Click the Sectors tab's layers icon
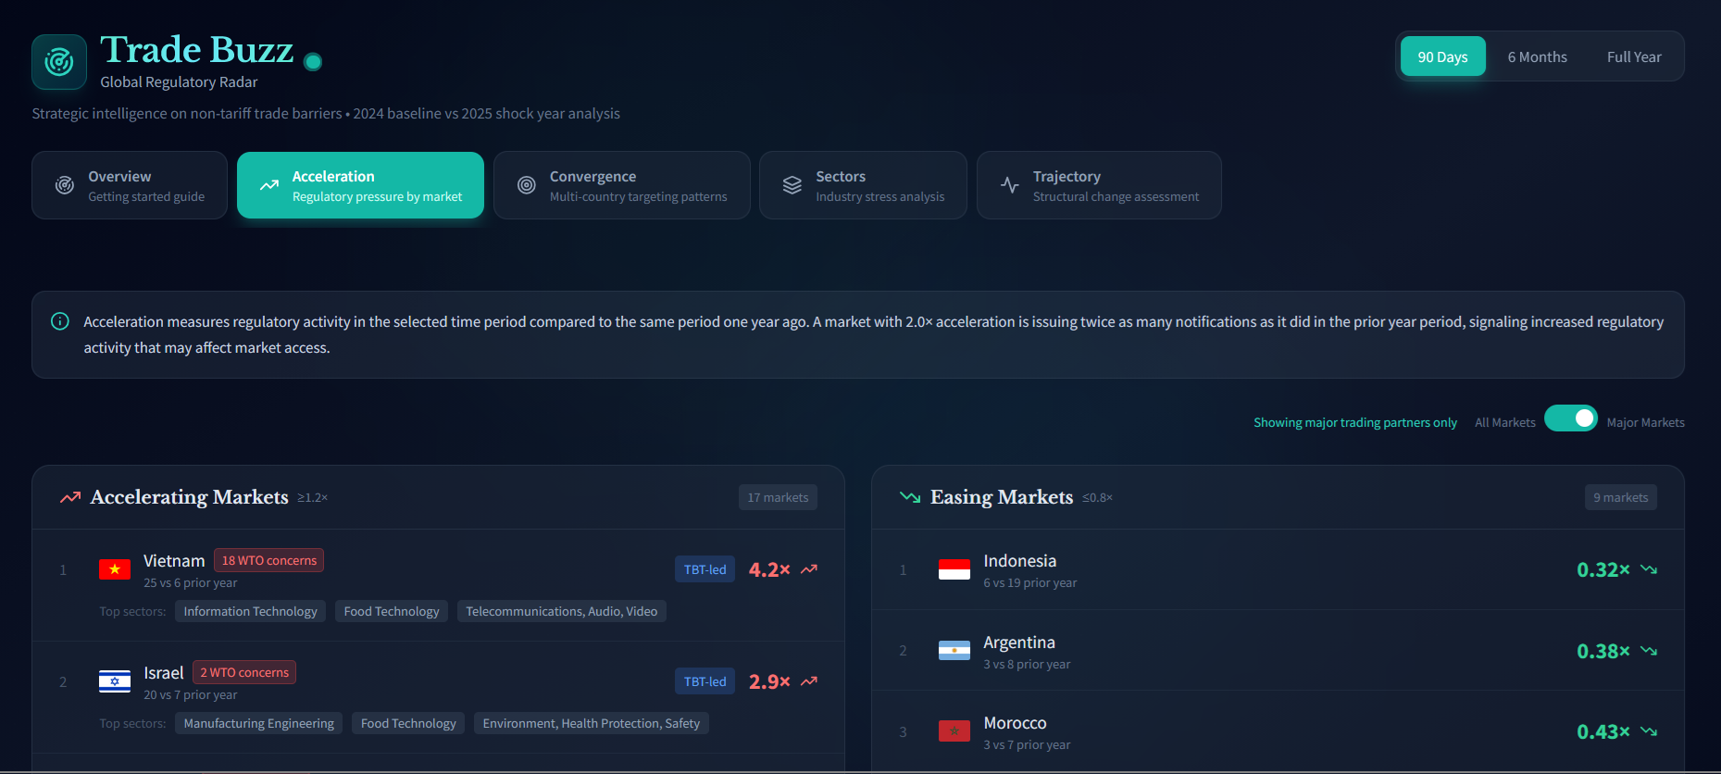This screenshot has width=1721, height=774. [792, 185]
